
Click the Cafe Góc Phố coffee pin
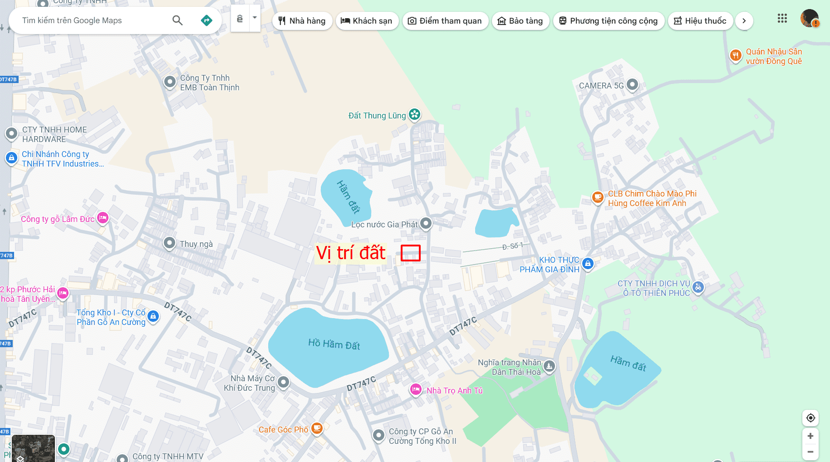[x=317, y=428]
